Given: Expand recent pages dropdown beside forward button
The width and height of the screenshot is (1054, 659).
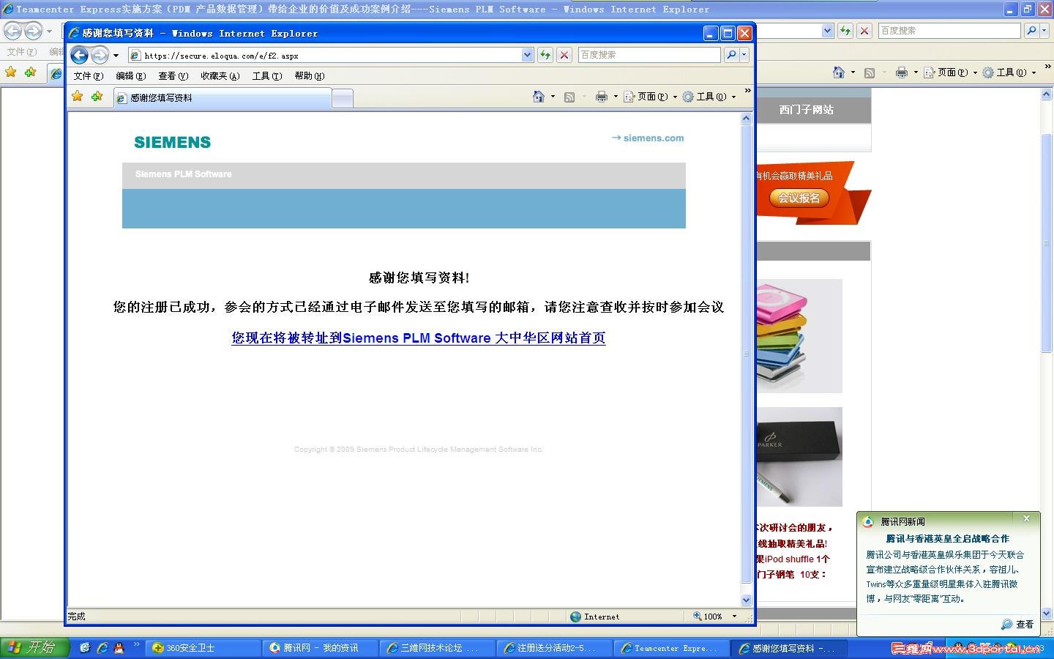Looking at the screenshot, I should coord(116,56).
